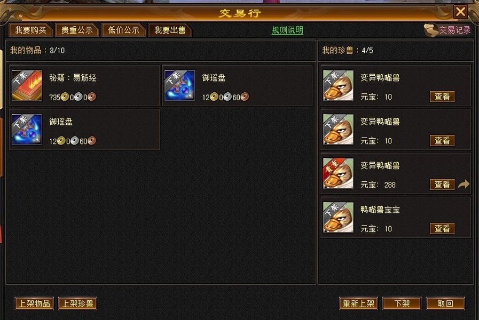Viewport: 479px width, 320px height.
Task: View the 288 元宝 变异鸭嘴兽 with 查看
Action: tap(442, 185)
